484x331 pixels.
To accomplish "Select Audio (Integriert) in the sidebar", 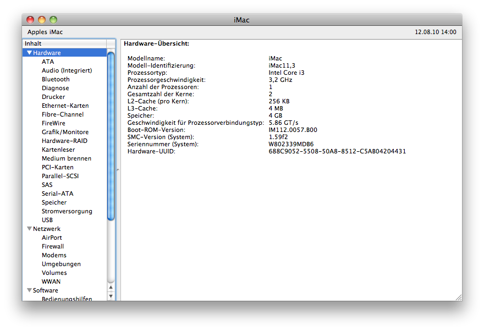I will pos(67,70).
